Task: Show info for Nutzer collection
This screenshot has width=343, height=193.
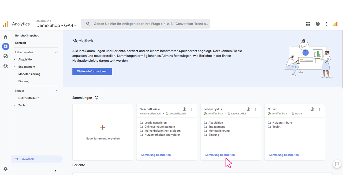Action: (312, 109)
